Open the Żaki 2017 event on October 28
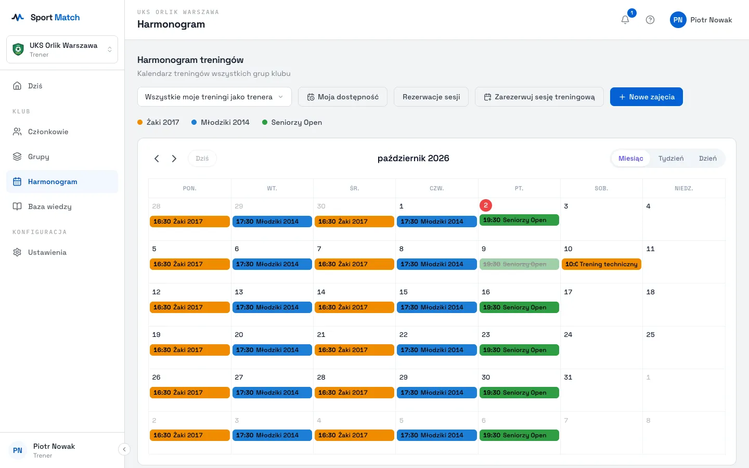Viewport: 749px width, 468px height. click(354, 393)
